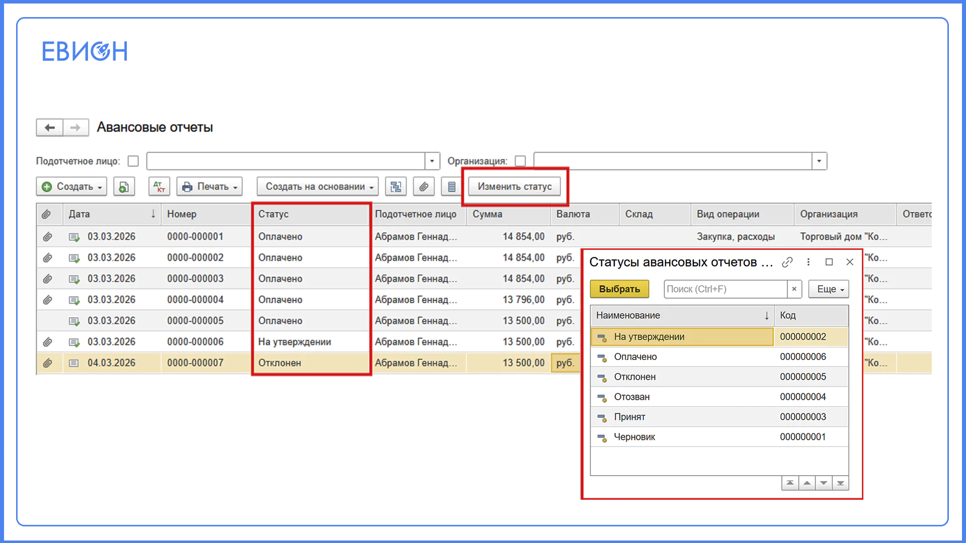The image size is (966, 543).
Task: Enable the Подотчетное лицо filter checkbox
Action: pos(133,161)
